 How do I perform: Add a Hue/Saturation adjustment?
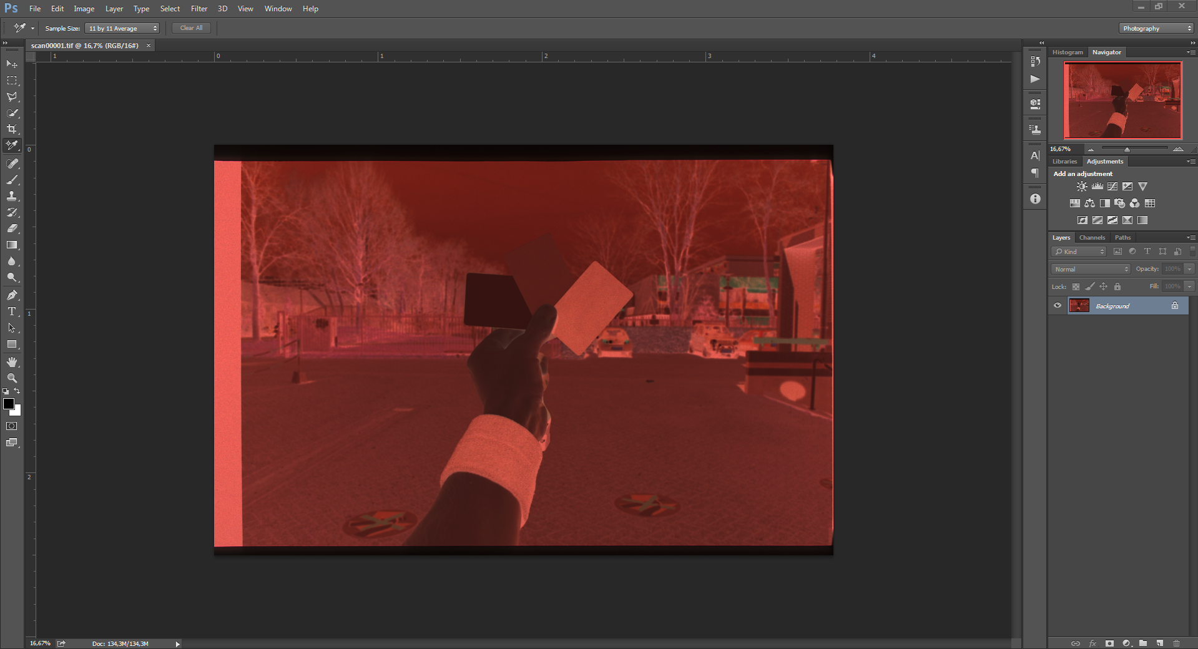1075,203
